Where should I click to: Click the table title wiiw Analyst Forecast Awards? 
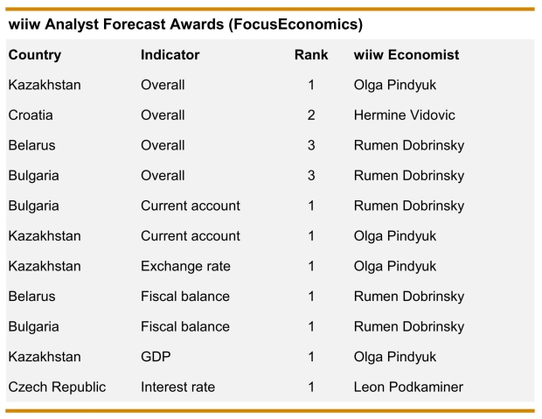[x=185, y=24]
